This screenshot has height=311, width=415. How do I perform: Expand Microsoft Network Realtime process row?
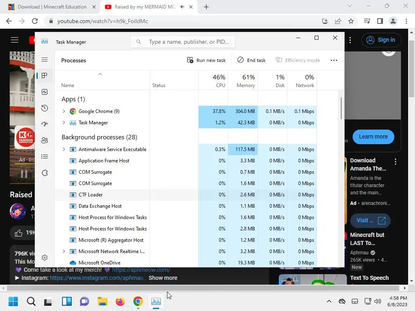point(64,251)
